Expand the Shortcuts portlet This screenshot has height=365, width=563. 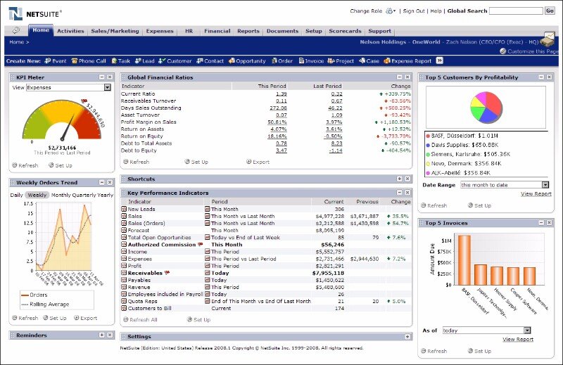[400, 179]
